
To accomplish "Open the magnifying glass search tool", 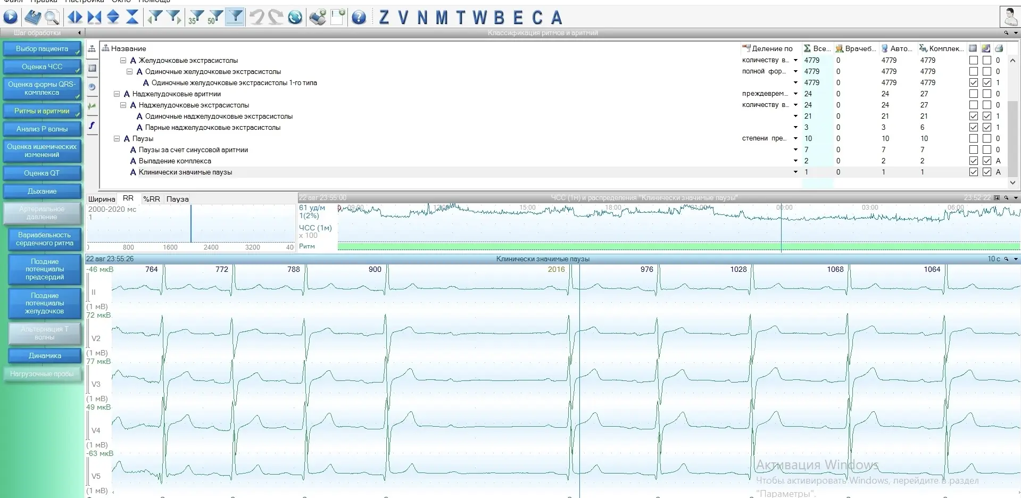I will click(x=52, y=18).
